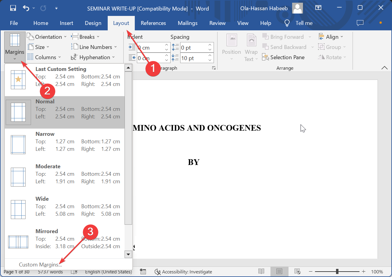This screenshot has width=392, height=277.
Task: Switch to the References tab
Action: pyautogui.click(x=153, y=23)
